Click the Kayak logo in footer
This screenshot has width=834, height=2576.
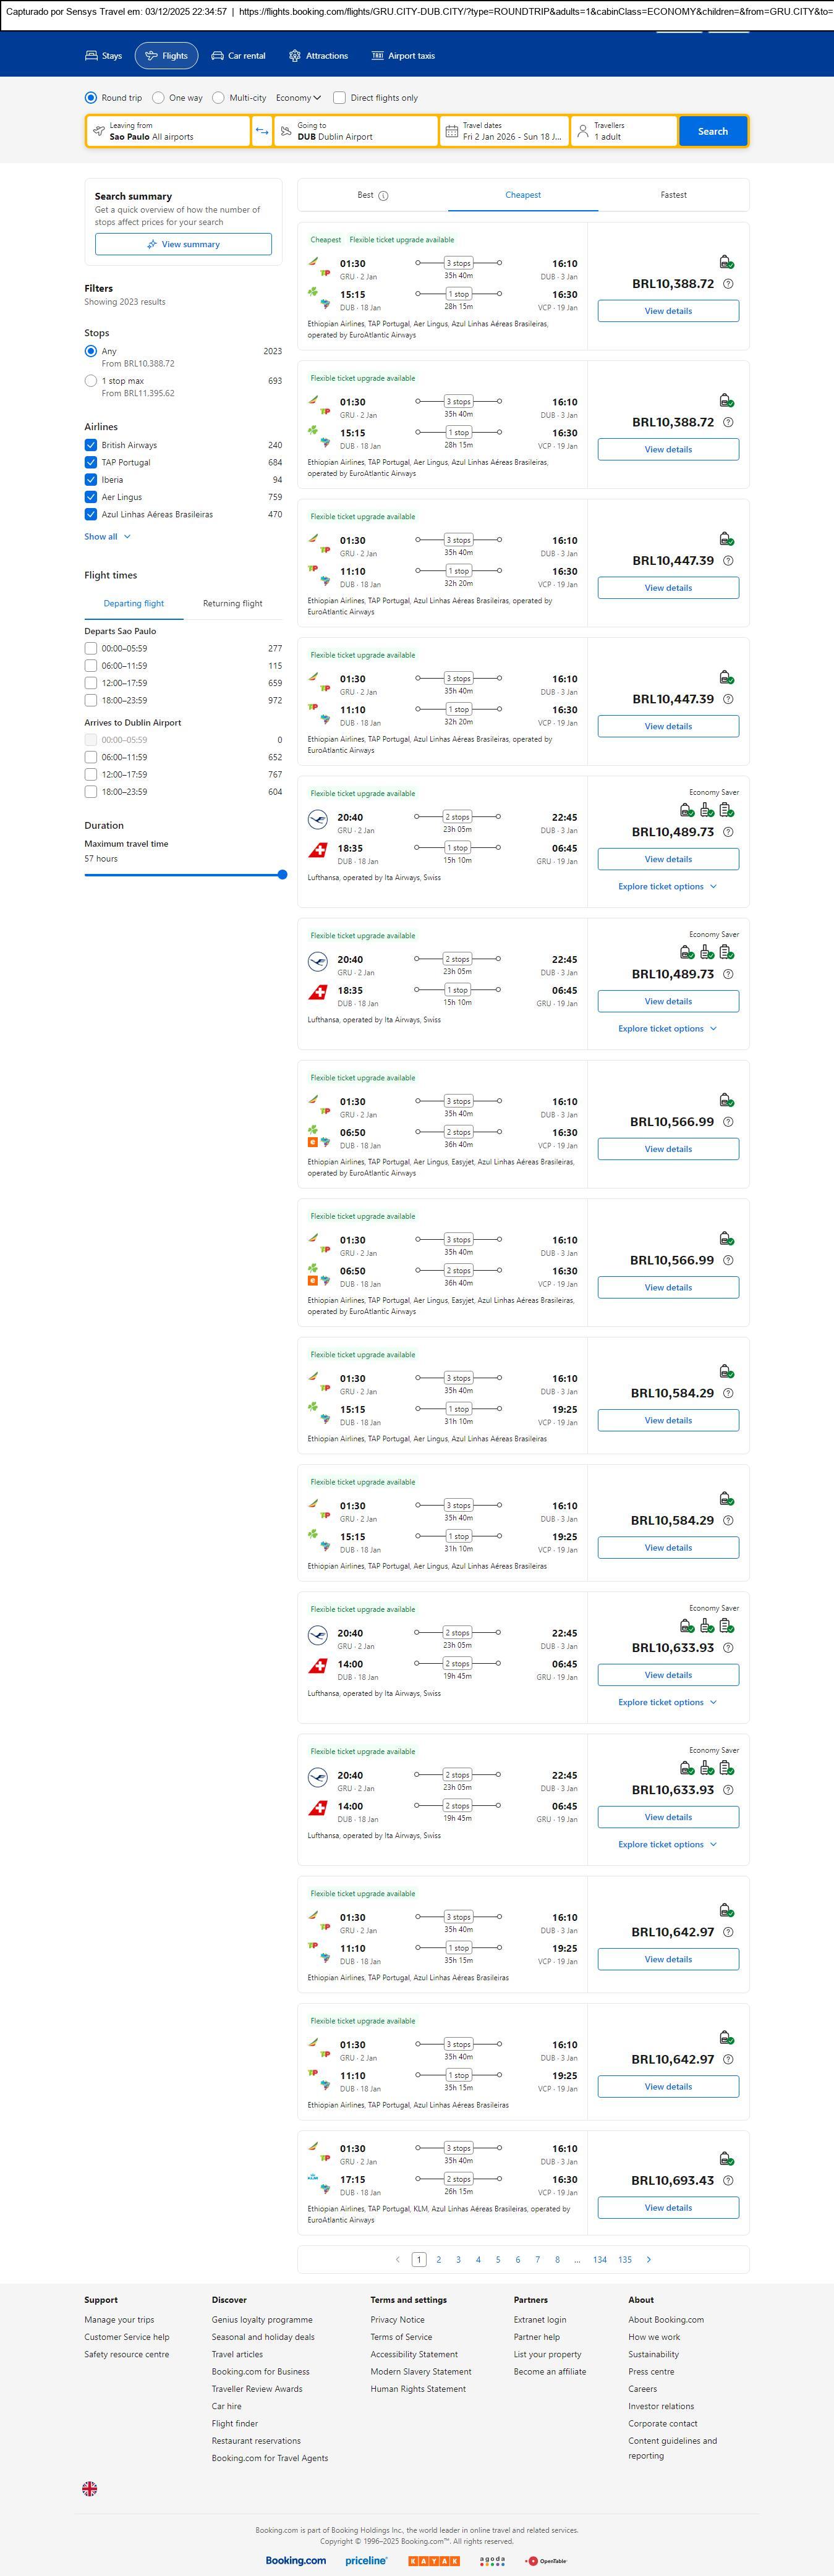pyautogui.click(x=434, y=2560)
